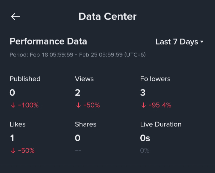Tap the Period date range text
The height and width of the screenshot is (173, 215).
pos(77,55)
